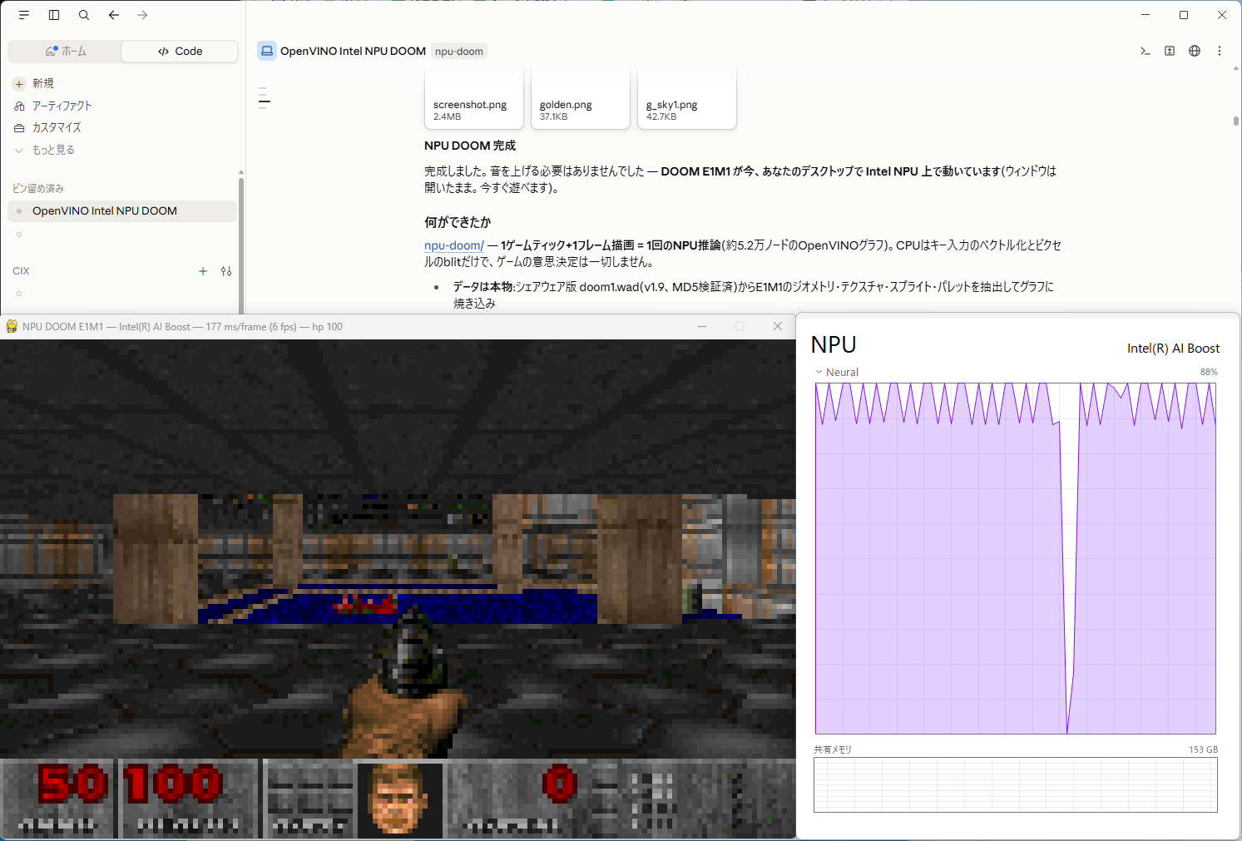The height and width of the screenshot is (841, 1242).
Task: Open the screenshot.png attachment
Action: coord(474,100)
